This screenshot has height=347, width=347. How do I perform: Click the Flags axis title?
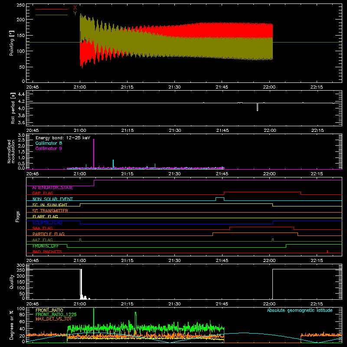pos(18,216)
